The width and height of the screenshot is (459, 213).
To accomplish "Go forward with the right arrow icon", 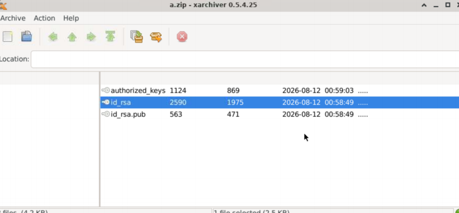I will click(x=91, y=37).
